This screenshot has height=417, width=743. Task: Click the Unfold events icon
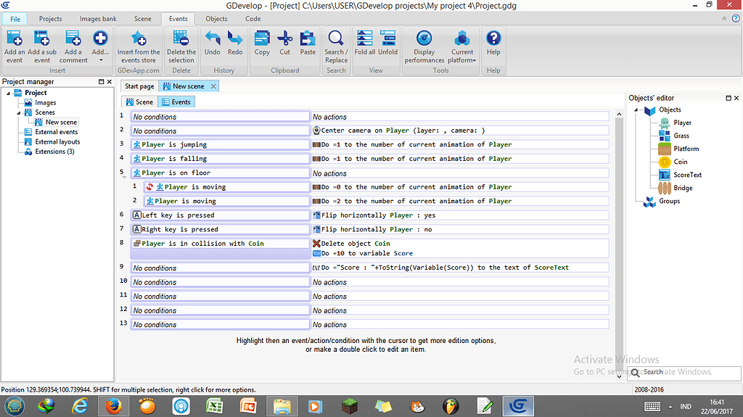(387, 38)
